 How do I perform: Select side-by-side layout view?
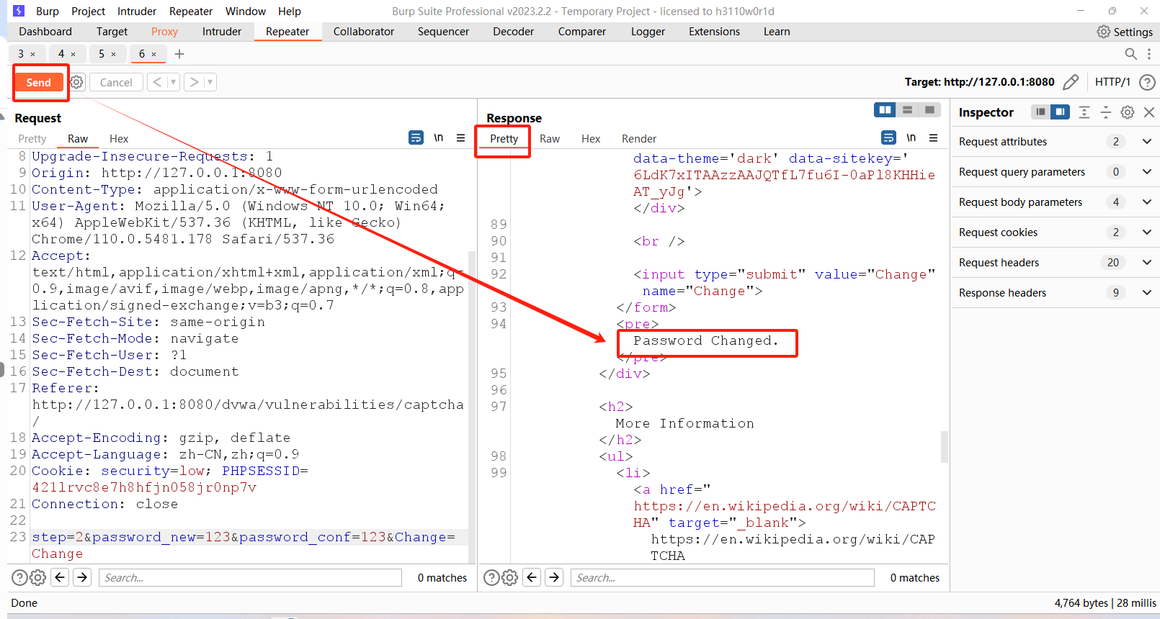point(885,109)
